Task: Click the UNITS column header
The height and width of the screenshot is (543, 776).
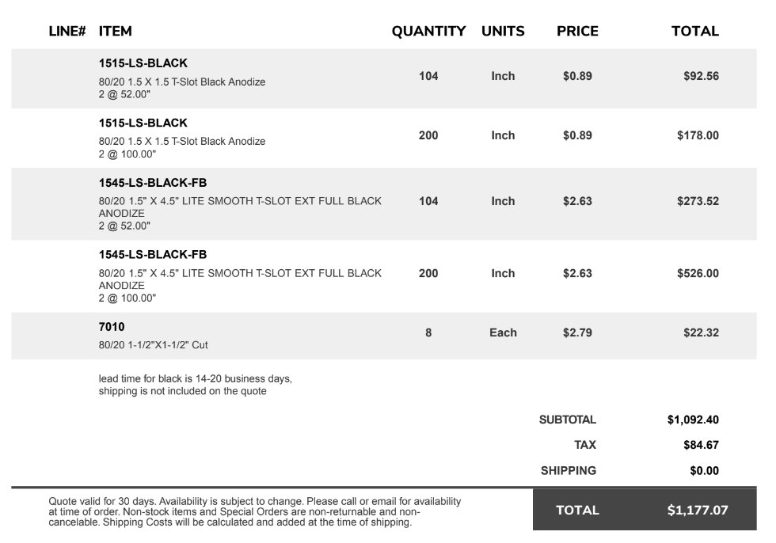Action: pos(503,31)
